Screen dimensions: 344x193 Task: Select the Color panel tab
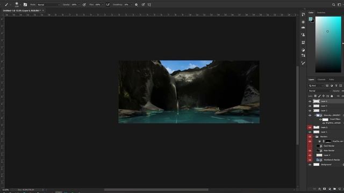click(x=311, y=12)
